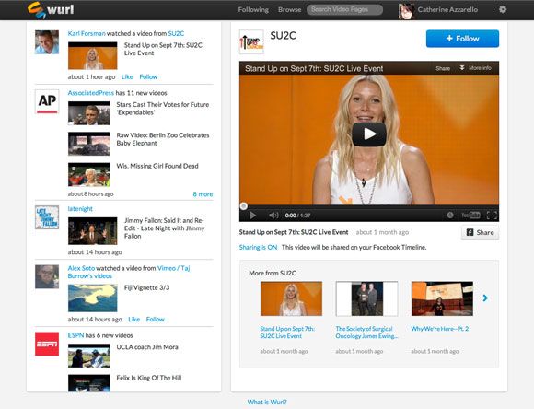Viewport: 534px width, 409px height.
Task: Toggle the Sharing is ON link
Action: point(258,248)
